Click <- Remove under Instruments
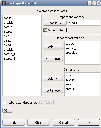This screenshot has height=128, width=101. click(53, 90)
